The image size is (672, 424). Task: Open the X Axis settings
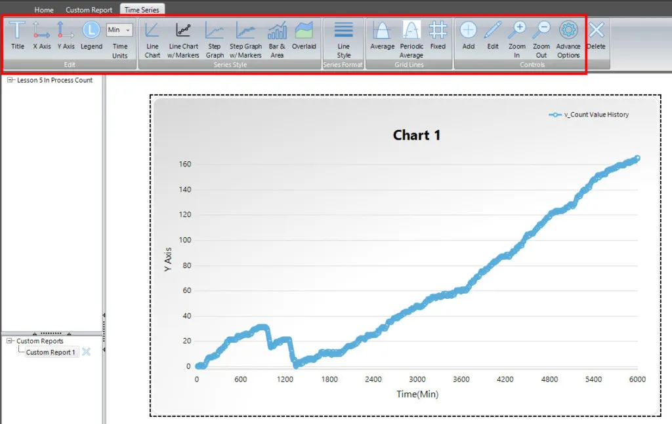click(x=41, y=35)
